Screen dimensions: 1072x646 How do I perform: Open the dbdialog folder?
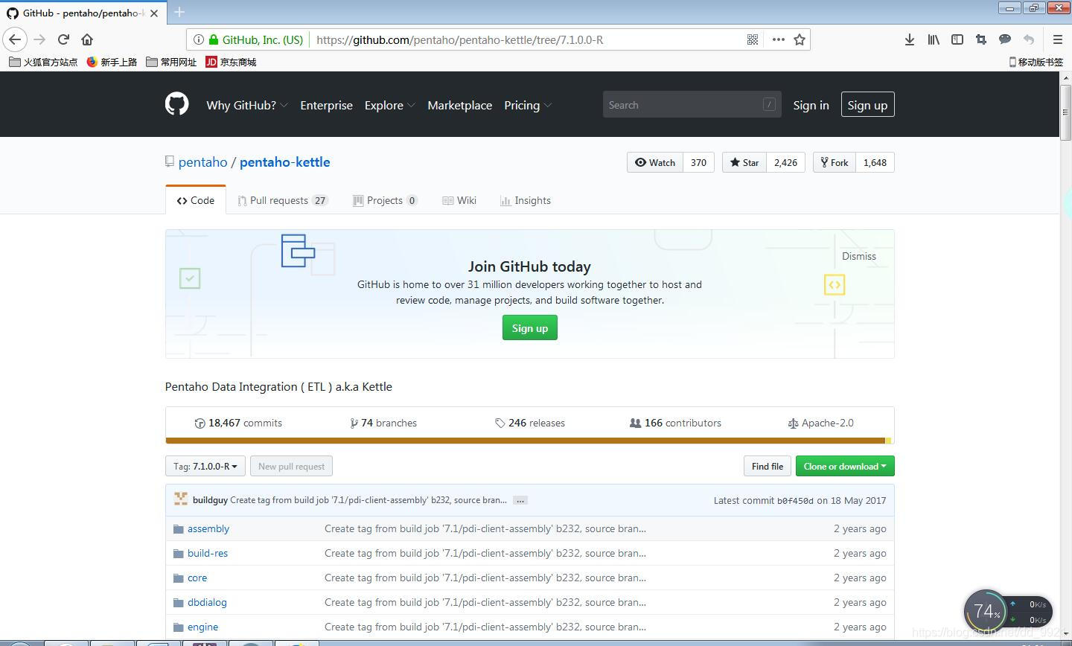click(207, 602)
